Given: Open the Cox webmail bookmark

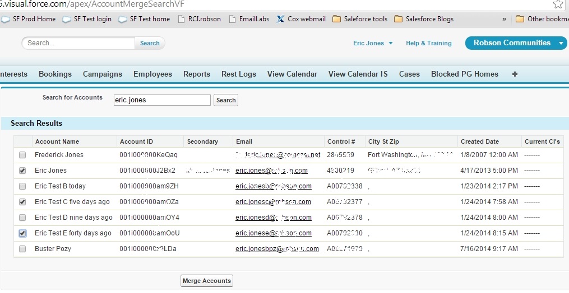Looking at the screenshot, I should point(302,19).
